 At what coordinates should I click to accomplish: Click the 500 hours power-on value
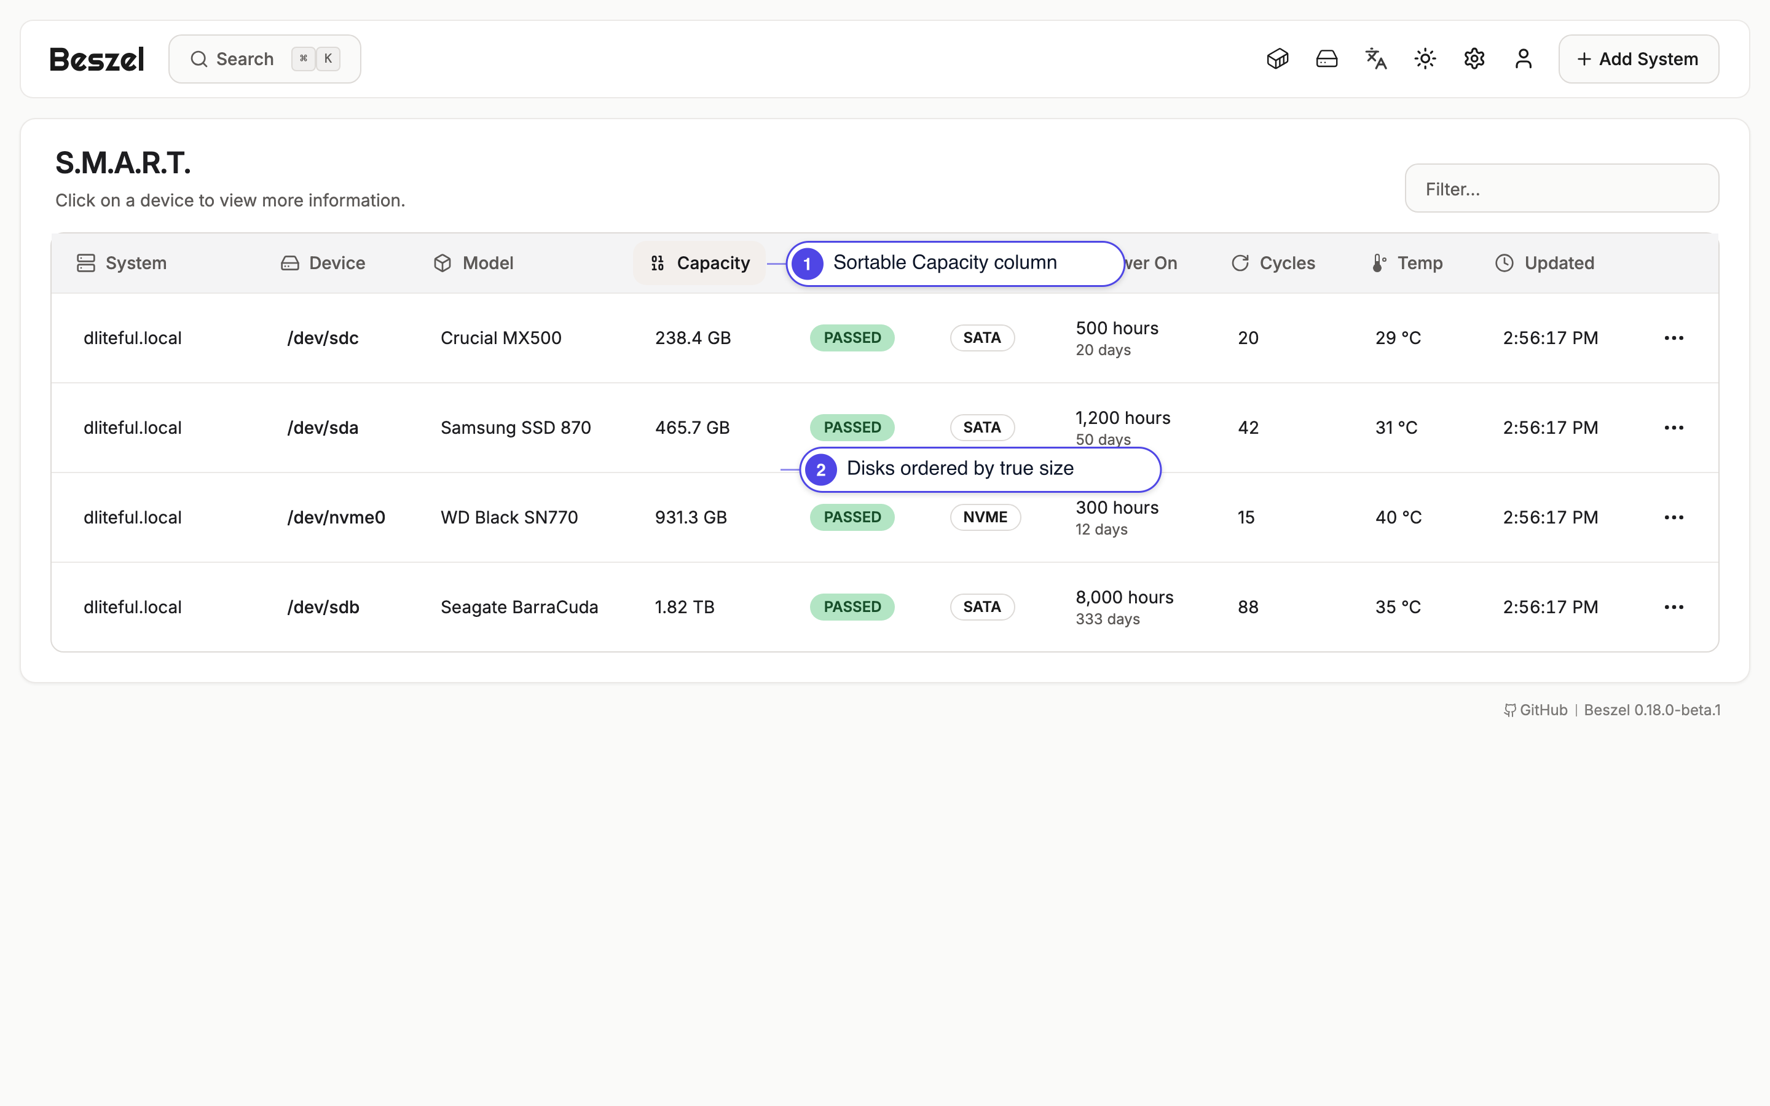(1117, 329)
